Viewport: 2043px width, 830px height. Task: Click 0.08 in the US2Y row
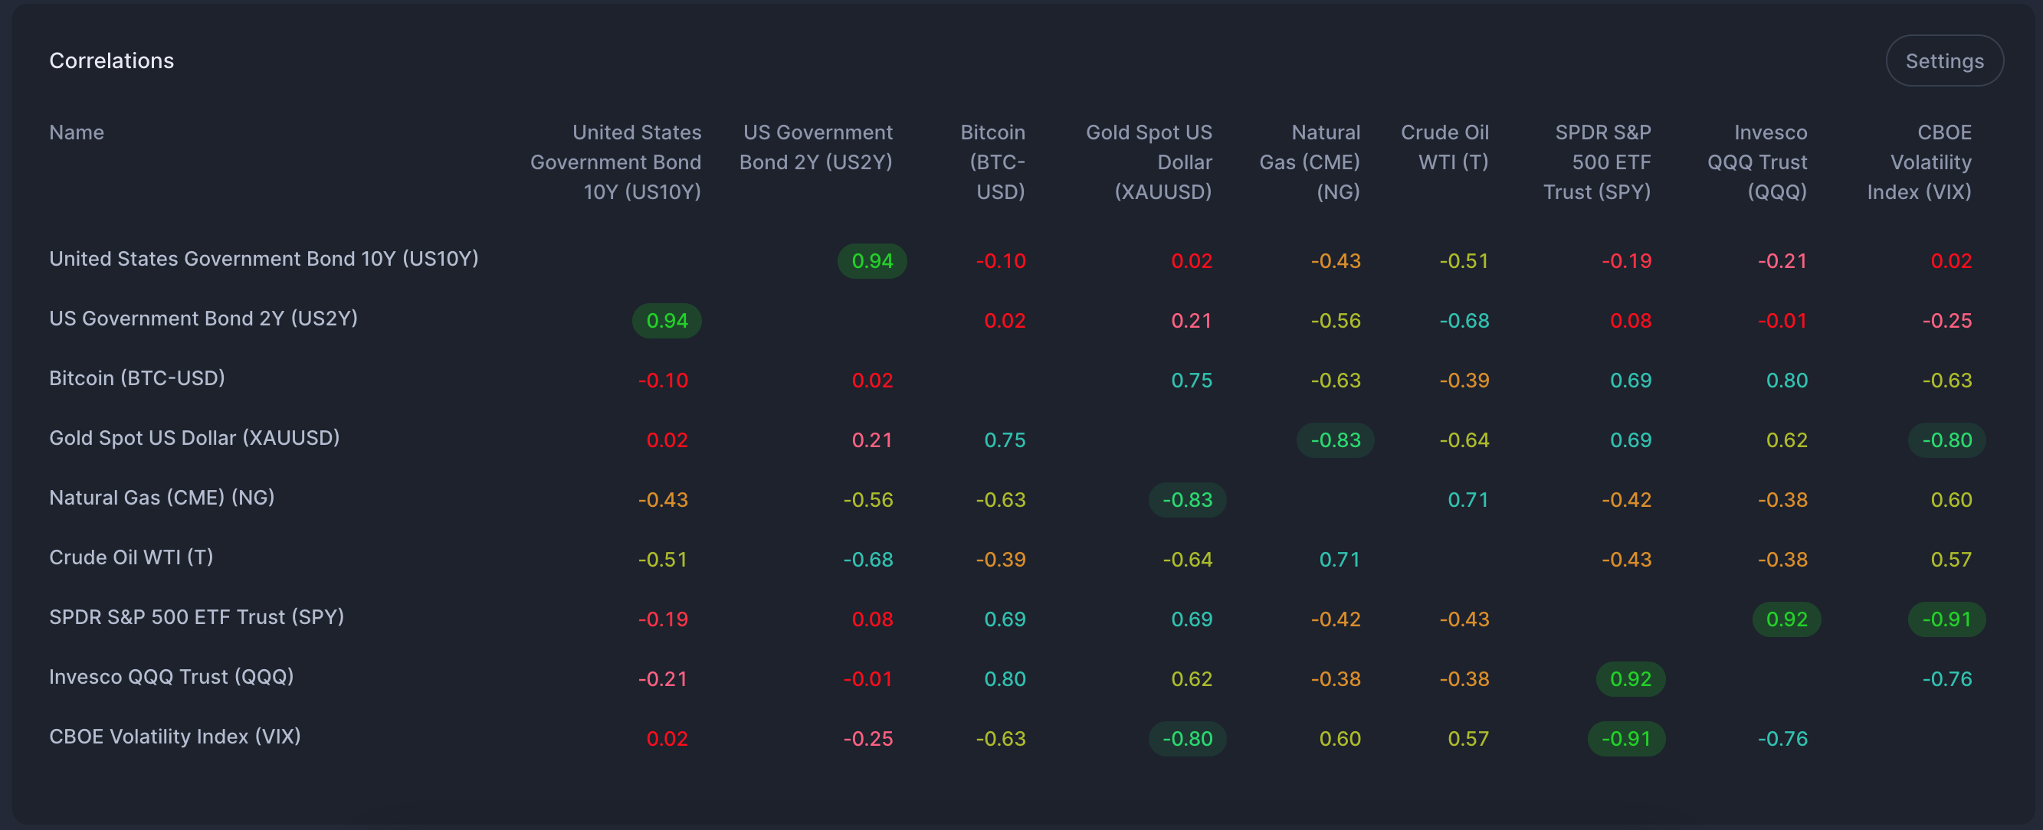pos(1631,321)
